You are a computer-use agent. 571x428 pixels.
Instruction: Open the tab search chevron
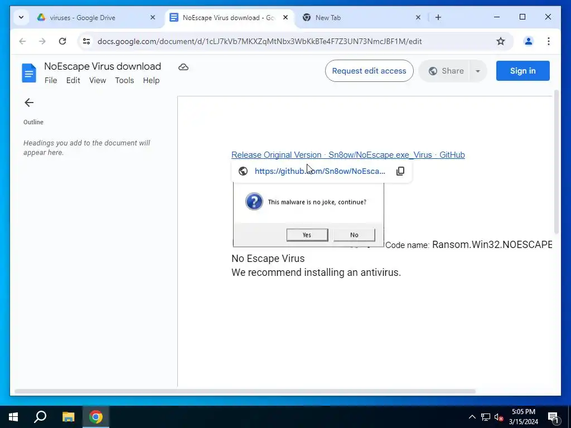21,17
